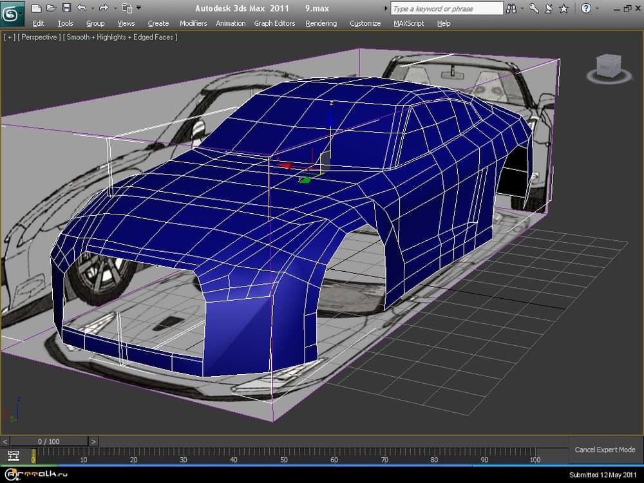Click the next frame arrow on time slider
This screenshot has height=483, width=644.
[x=93, y=441]
